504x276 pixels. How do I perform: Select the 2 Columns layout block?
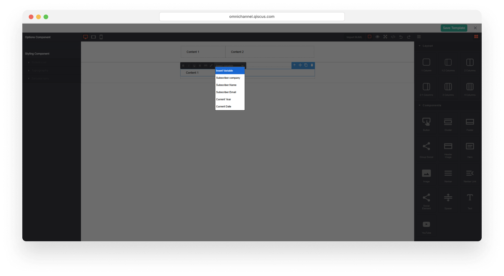coord(470,64)
